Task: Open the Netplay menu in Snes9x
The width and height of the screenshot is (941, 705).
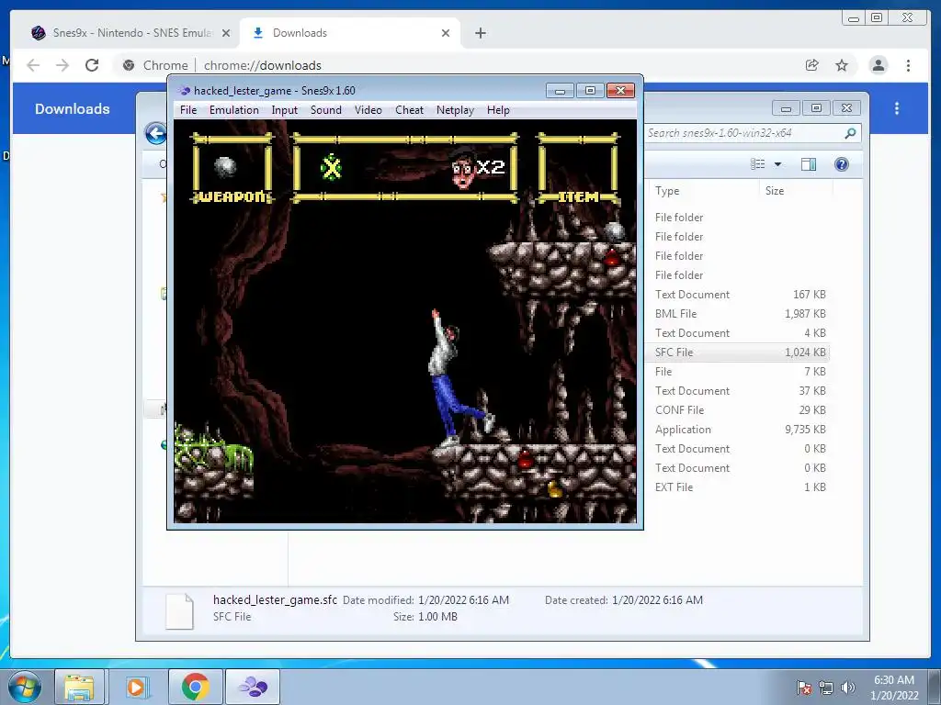Action: [x=455, y=110]
